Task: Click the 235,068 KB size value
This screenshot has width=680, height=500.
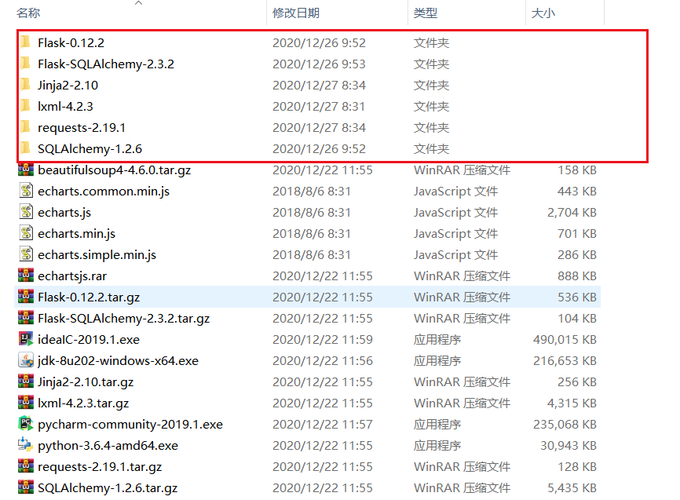Action: [x=565, y=425]
